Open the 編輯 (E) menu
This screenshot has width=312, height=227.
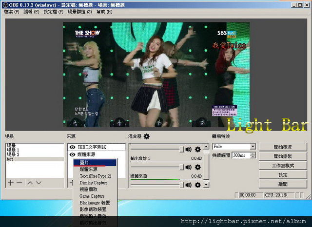coord(31,12)
